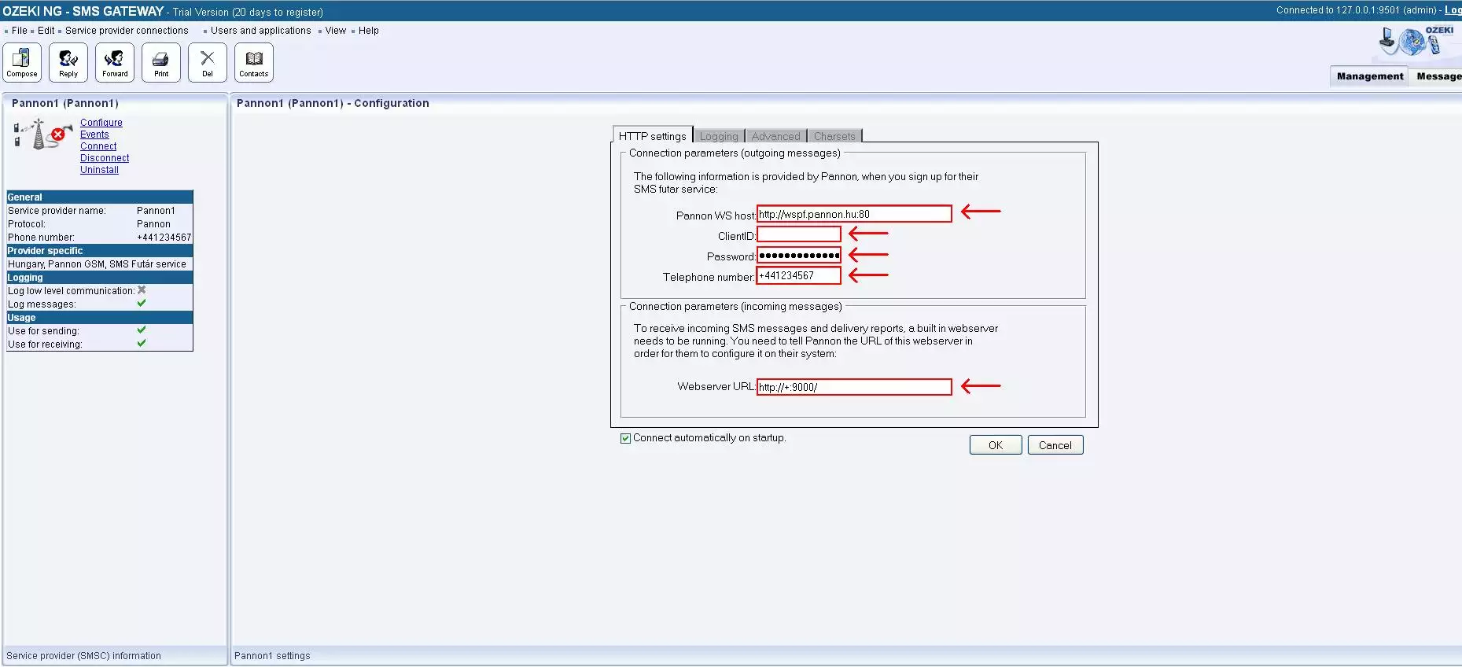Click 'Protocol:' label in General section
This screenshot has width=1462, height=667.
click(x=27, y=224)
